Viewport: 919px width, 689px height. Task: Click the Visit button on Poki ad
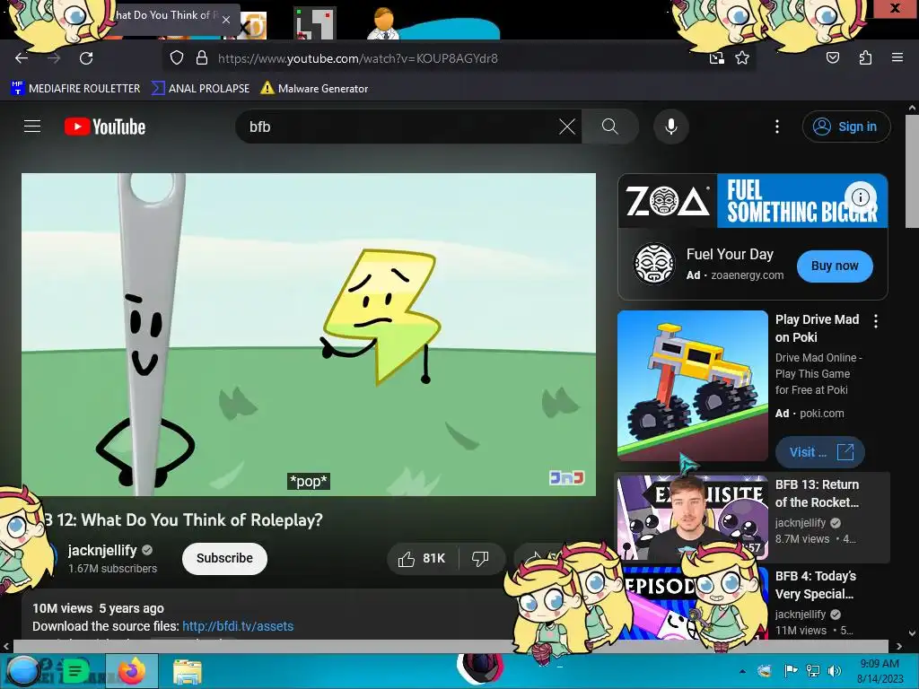(x=820, y=452)
